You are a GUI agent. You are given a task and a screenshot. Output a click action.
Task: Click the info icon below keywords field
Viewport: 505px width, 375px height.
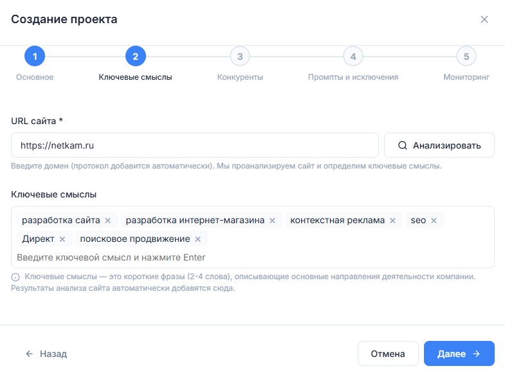[15, 277]
